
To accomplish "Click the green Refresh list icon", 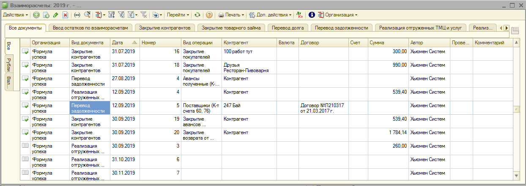I will (197, 15).
